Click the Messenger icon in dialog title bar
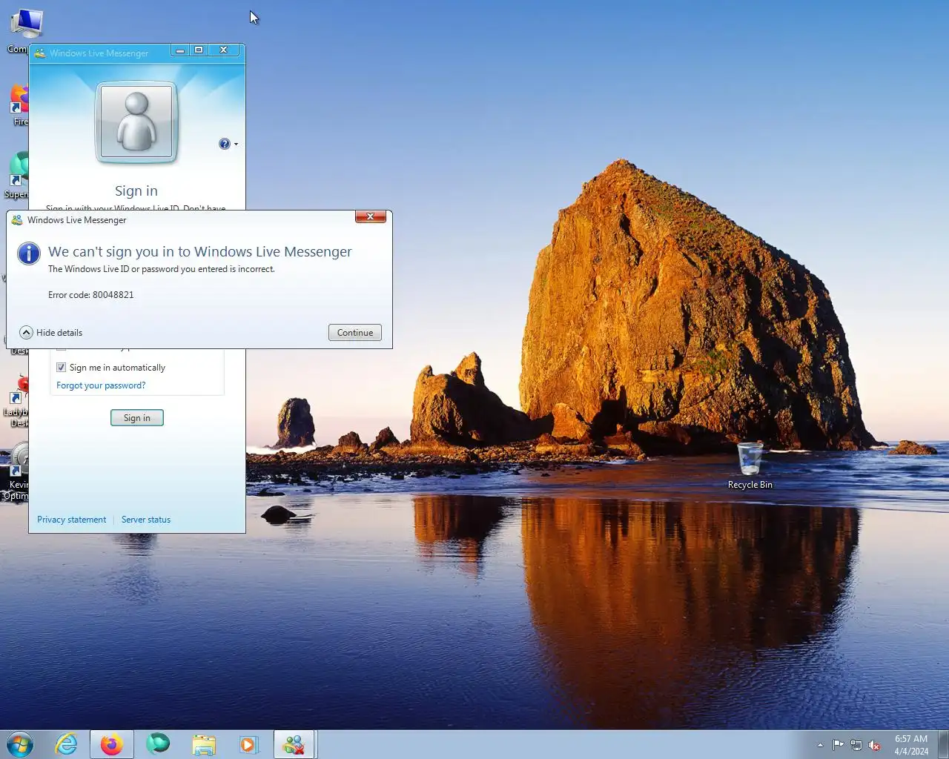The image size is (949, 759). tap(17, 220)
